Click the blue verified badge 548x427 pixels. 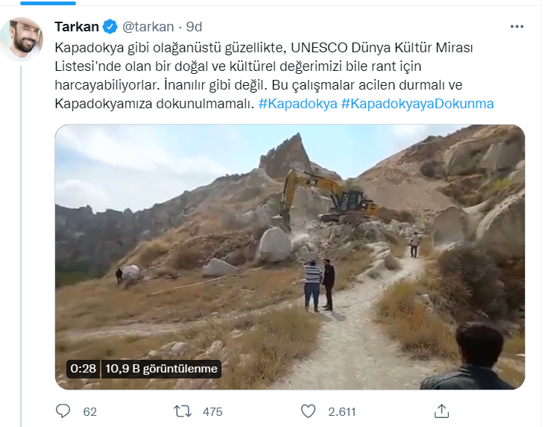coord(110,27)
